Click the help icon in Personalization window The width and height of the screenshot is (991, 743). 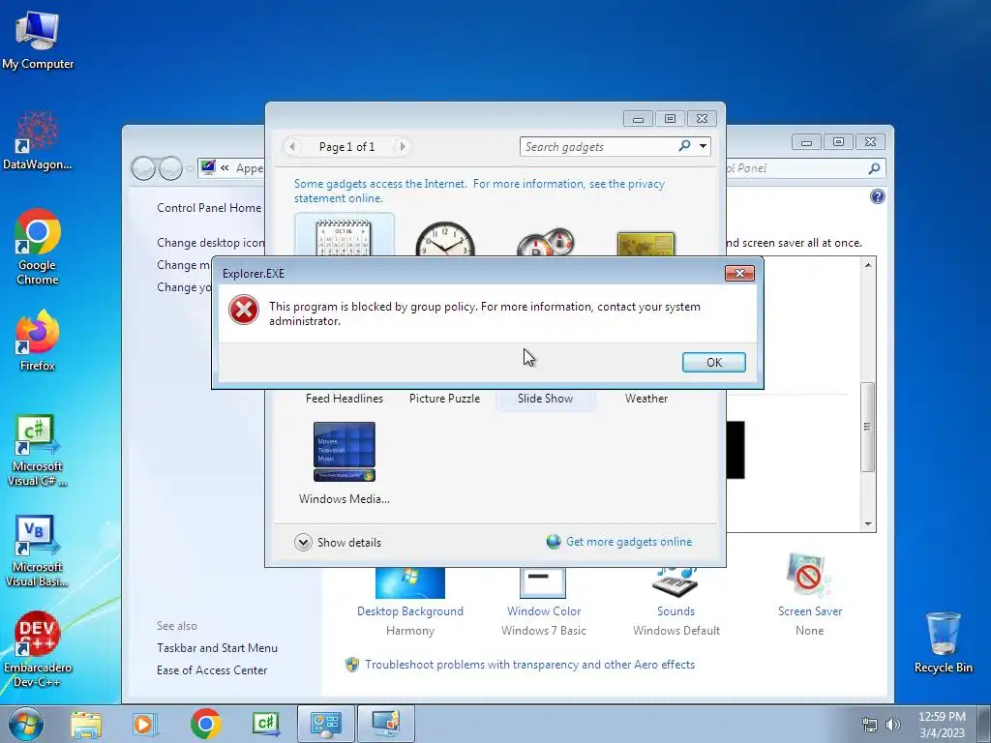[877, 196]
